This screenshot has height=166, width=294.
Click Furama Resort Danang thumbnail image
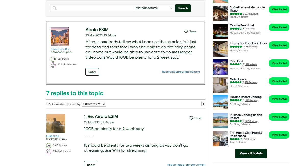pyautogui.click(x=220, y=103)
